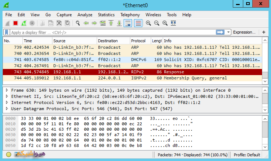Toggle packet list colorization
The width and height of the screenshot is (271, 161).
click(x=138, y=23)
